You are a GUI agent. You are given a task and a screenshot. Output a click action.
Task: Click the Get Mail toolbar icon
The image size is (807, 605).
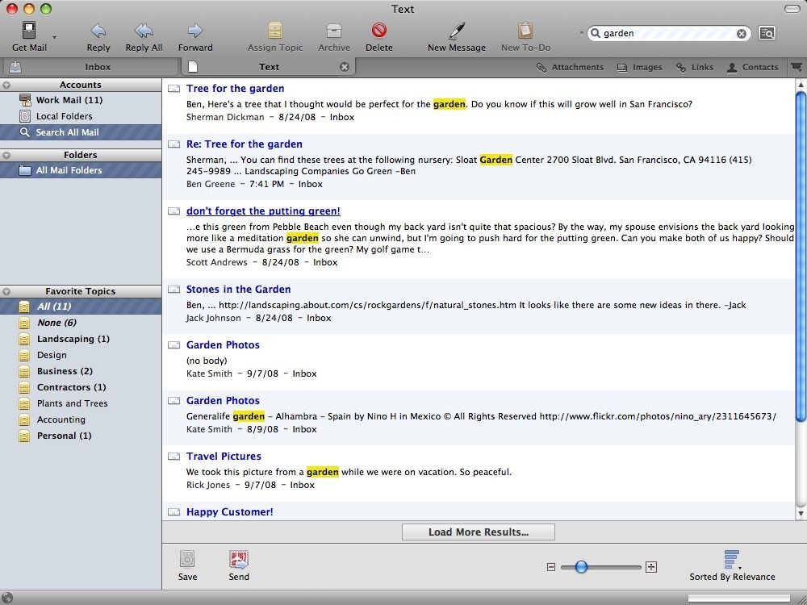tap(29, 31)
